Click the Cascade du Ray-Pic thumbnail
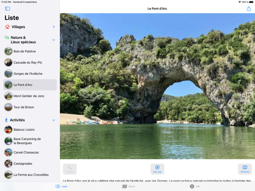Viewport: 255px width, 191px height. [x=8, y=63]
